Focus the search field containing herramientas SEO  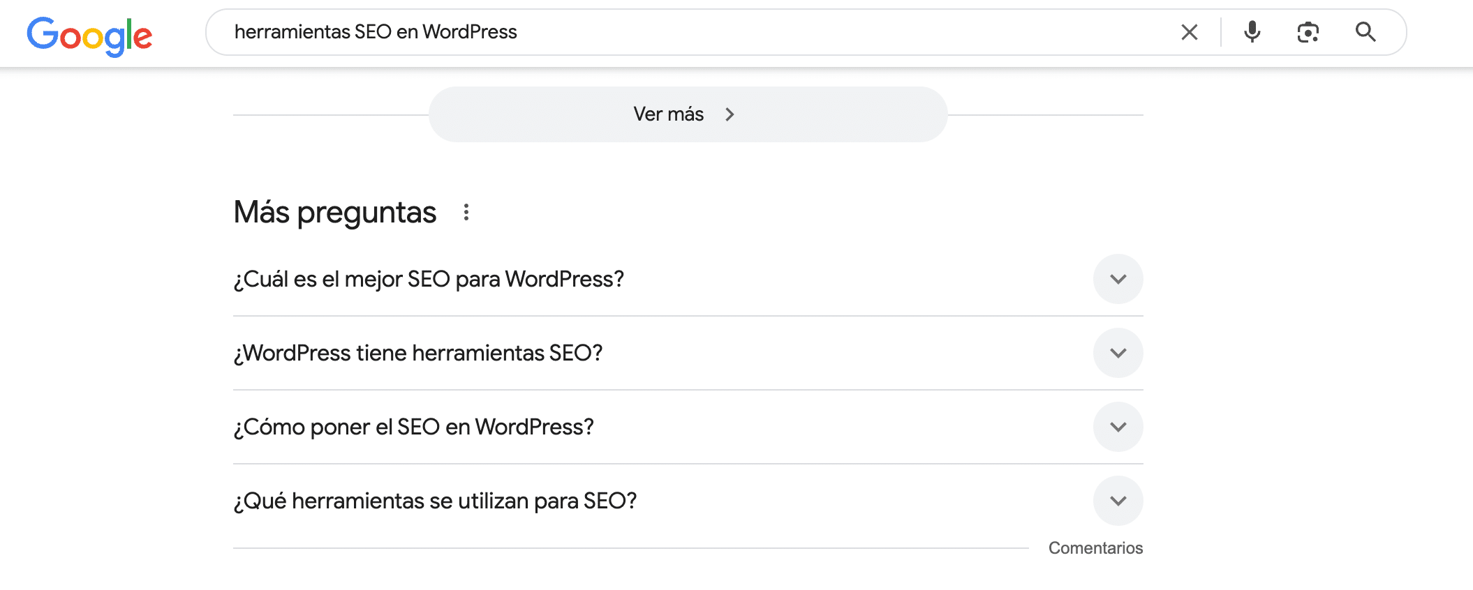[768, 32]
